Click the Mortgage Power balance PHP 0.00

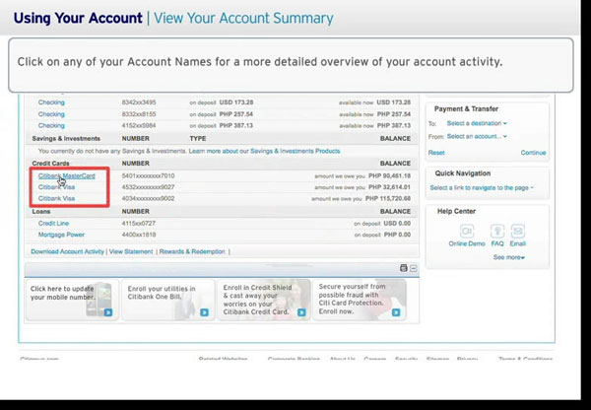(397, 235)
